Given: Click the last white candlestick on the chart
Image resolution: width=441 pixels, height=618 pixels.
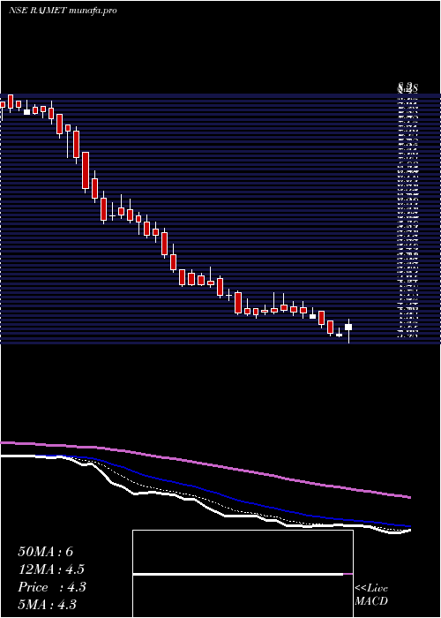Looking at the screenshot, I should coord(348,327).
